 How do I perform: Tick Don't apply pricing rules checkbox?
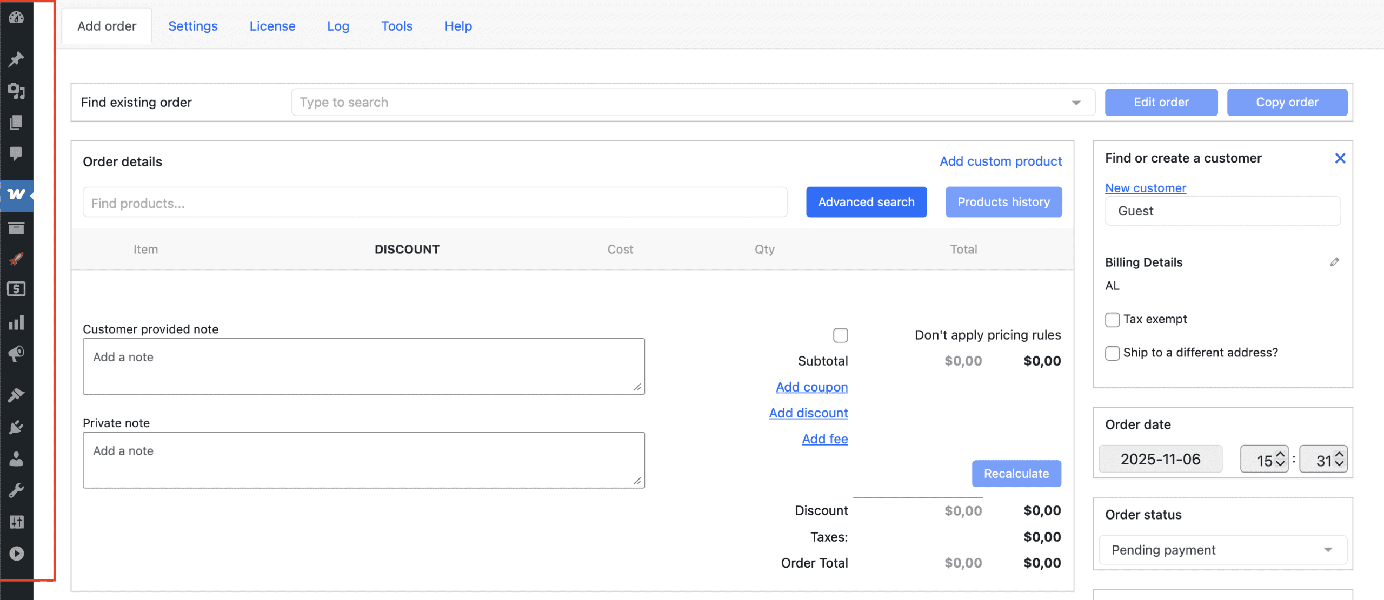click(840, 335)
